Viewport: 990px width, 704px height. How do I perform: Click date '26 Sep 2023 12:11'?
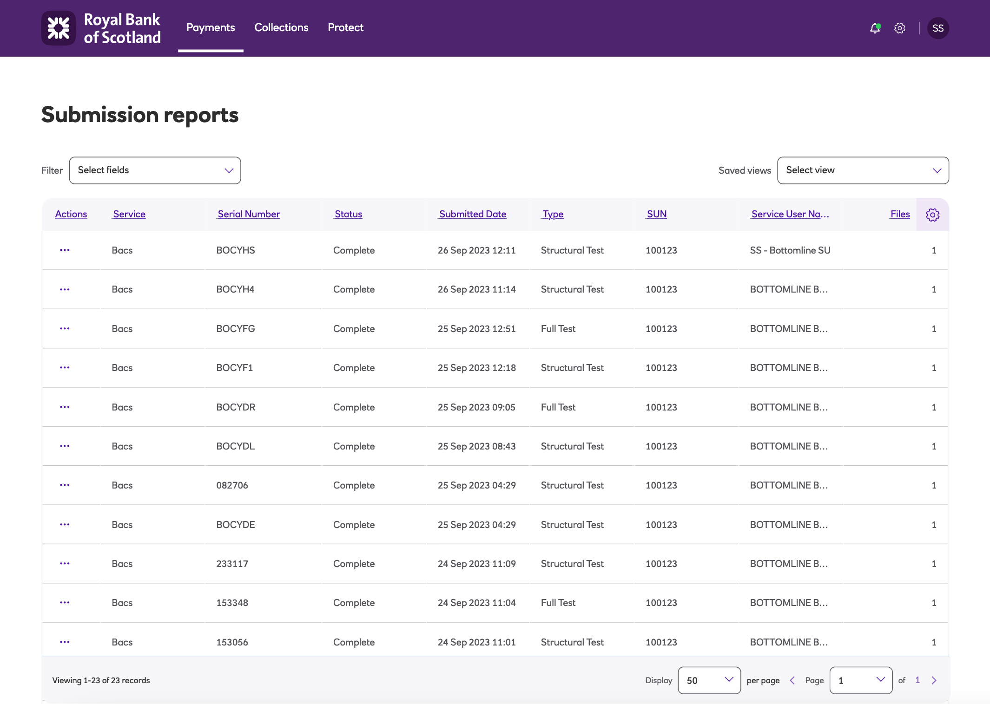point(477,250)
